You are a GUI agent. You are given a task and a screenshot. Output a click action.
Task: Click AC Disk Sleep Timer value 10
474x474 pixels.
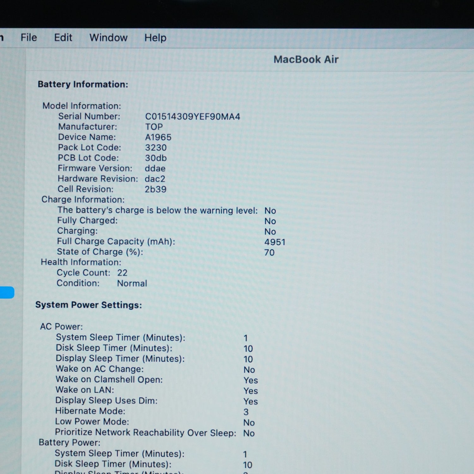[x=248, y=349]
